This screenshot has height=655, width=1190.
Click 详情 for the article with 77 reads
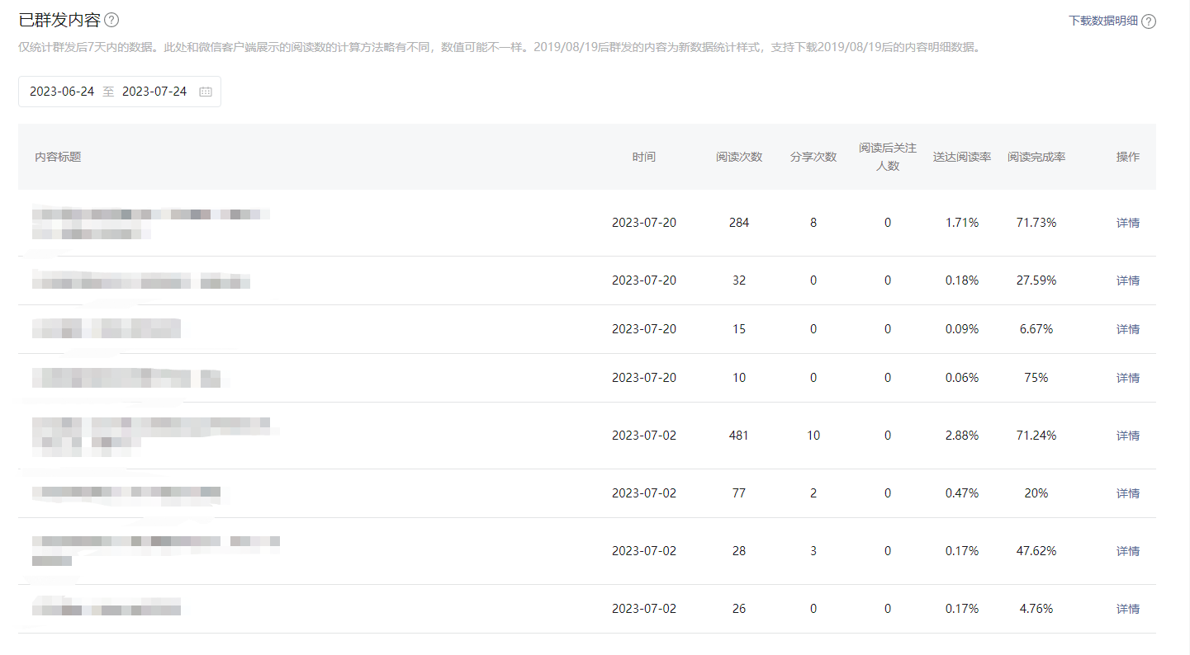click(x=1127, y=493)
